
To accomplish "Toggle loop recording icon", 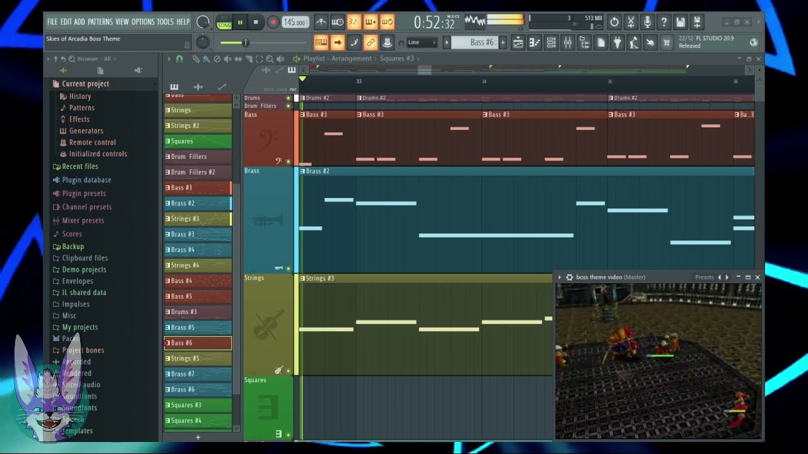I will [x=387, y=22].
